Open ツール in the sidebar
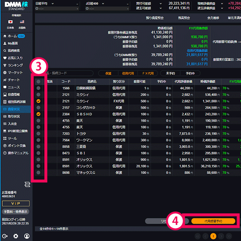This screenshot has height=241, width=241. point(10,138)
